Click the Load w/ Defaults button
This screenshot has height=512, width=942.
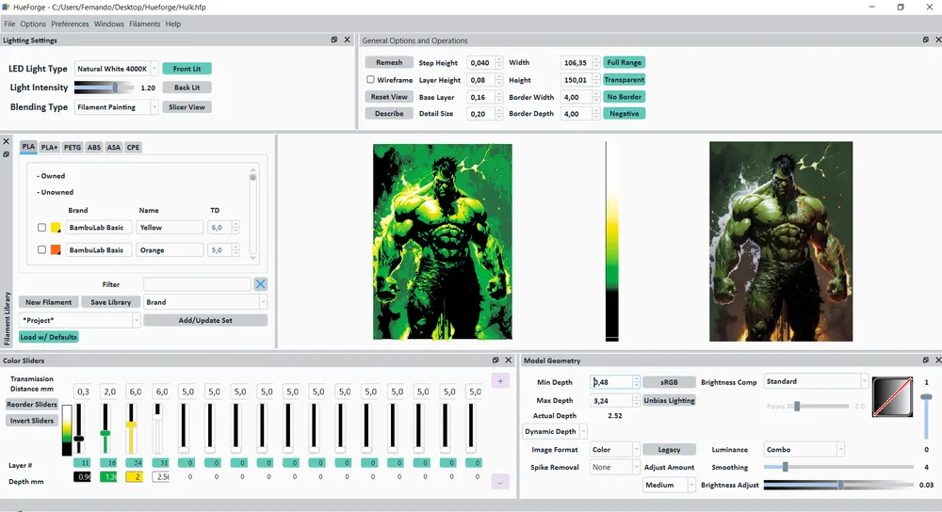point(49,337)
